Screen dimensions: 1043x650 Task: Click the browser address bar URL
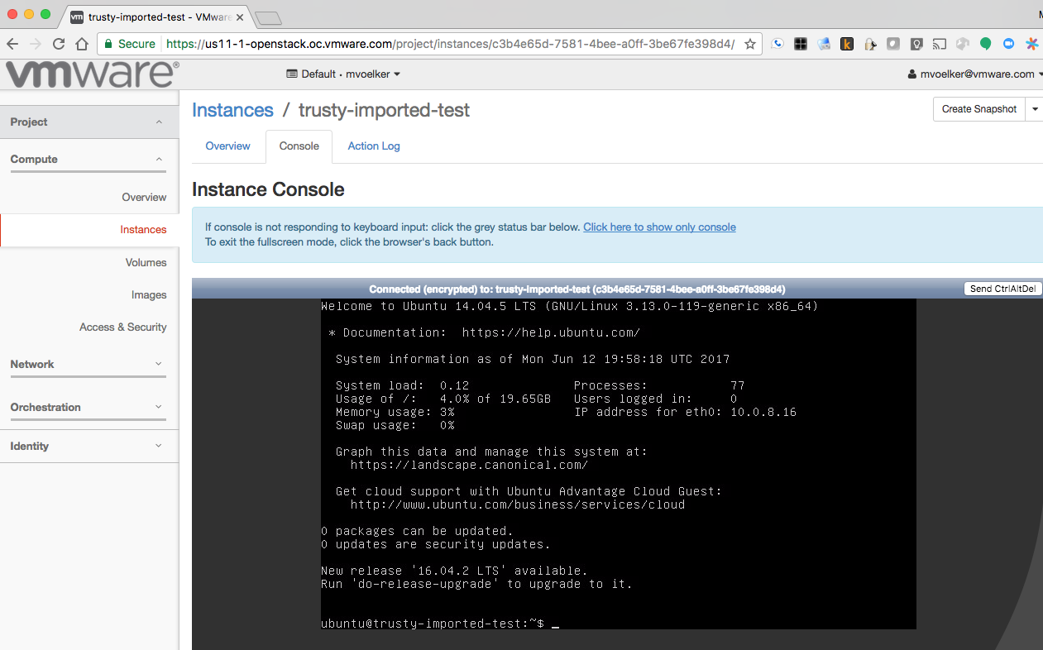click(450, 44)
